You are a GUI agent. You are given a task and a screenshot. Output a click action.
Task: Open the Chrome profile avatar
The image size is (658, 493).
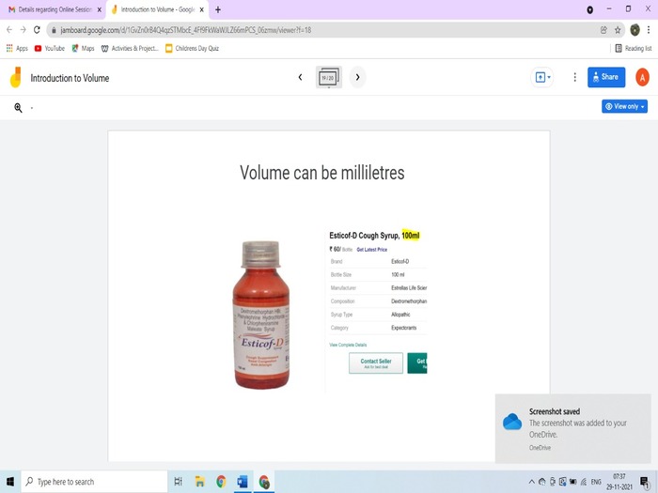(634, 30)
